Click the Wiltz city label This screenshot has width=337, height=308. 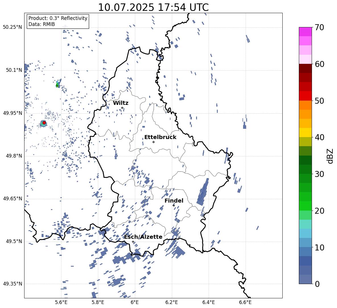(121, 103)
